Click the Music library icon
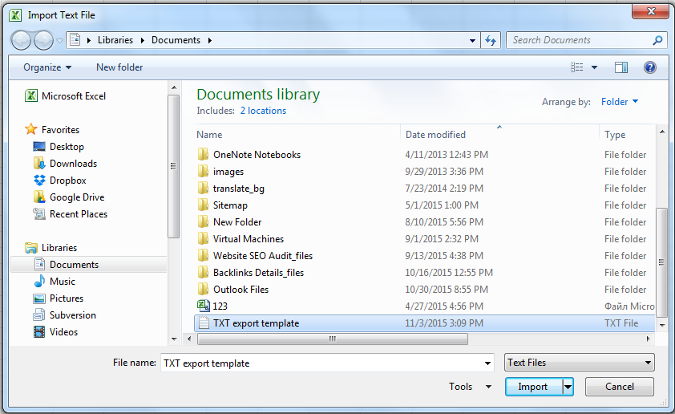 click(39, 282)
